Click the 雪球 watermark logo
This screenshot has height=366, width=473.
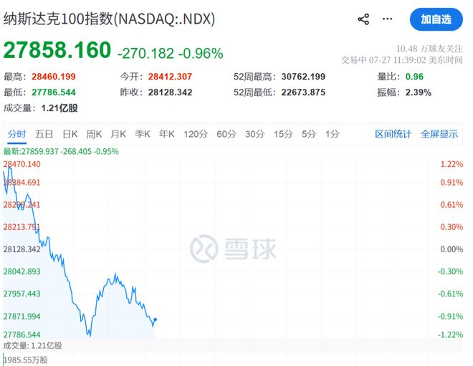point(233,249)
